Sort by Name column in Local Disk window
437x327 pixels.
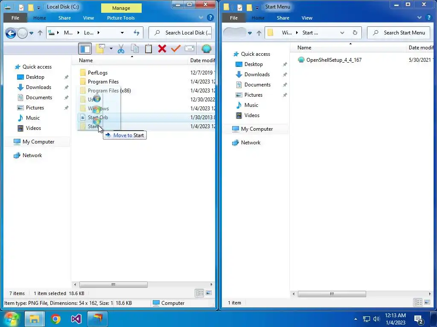(x=85, y=60)
